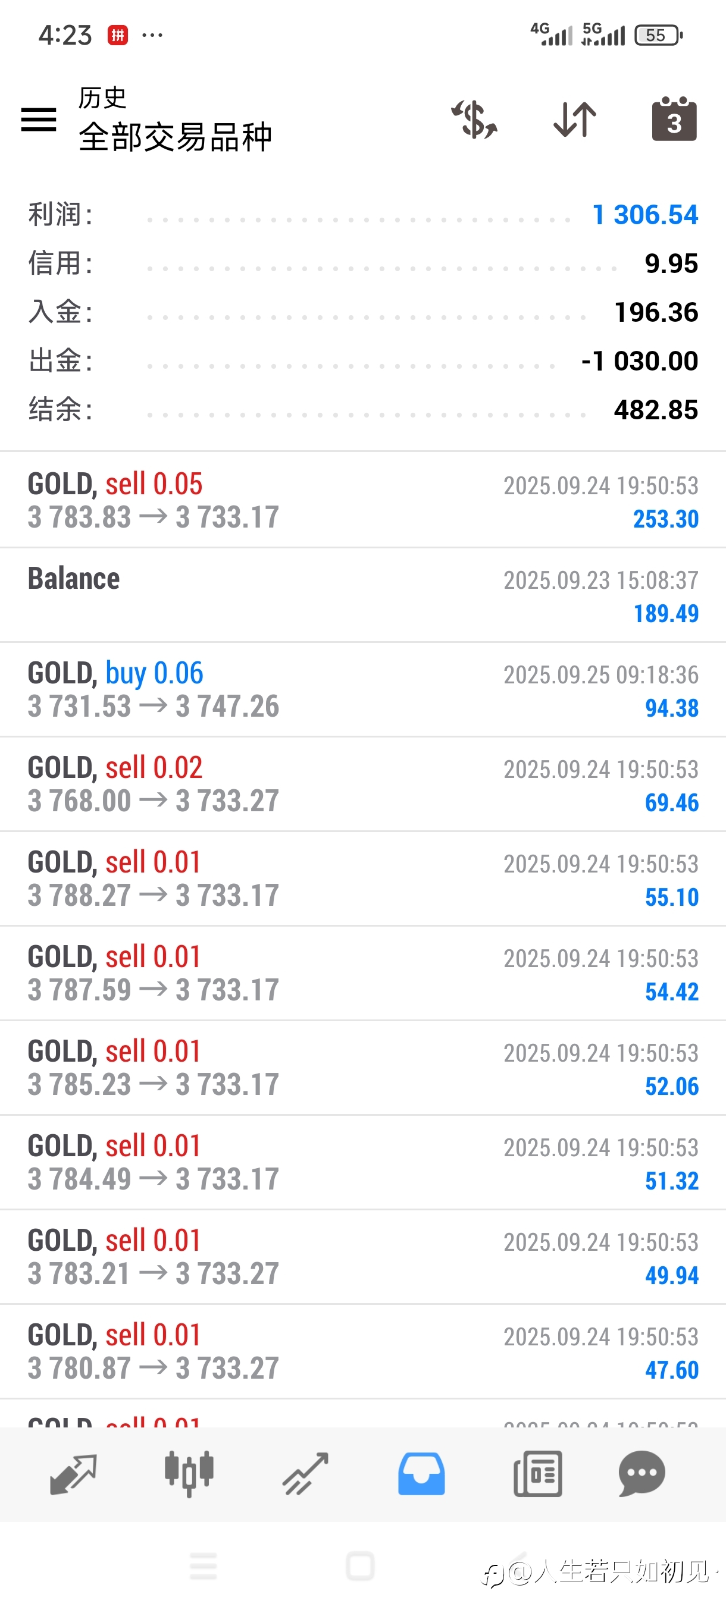Switch to the Trade tab icon
Image resolution: width=726 pixels, height=1613 pixels.
click(x=305, y=1474)
